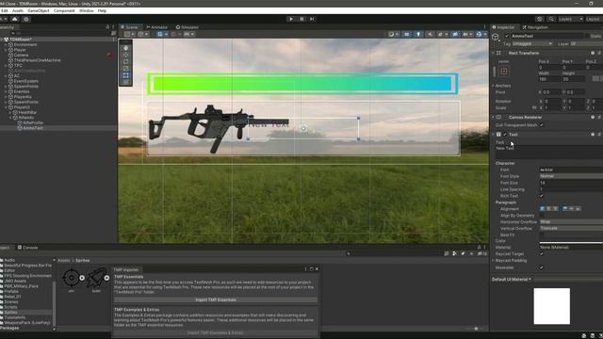The width and height of the screenshot is (603, 339).
Task: Expand the Anchors foldout in Rect Transform
Action: coord(493,86)
